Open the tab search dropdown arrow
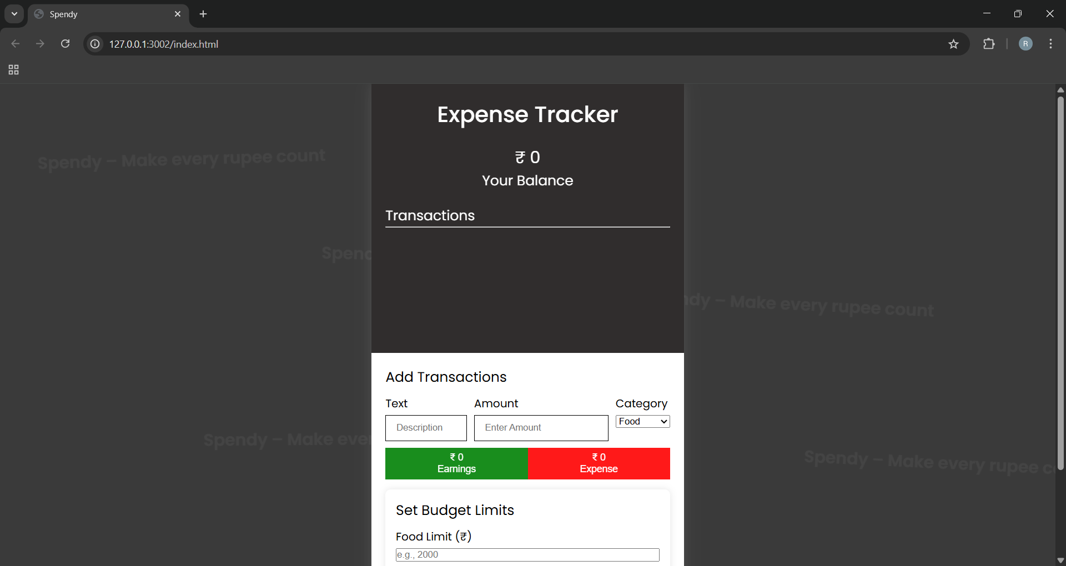The height and width of the screenshot is (566, 1066). (14, 14)
